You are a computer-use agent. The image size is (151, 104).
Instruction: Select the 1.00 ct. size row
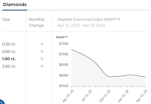(9, 59)
